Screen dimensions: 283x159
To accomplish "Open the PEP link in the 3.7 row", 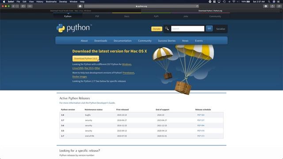I will pos(201,120).
